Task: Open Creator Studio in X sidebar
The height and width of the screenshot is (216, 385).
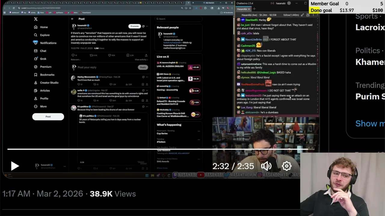Action: [46, 82]
